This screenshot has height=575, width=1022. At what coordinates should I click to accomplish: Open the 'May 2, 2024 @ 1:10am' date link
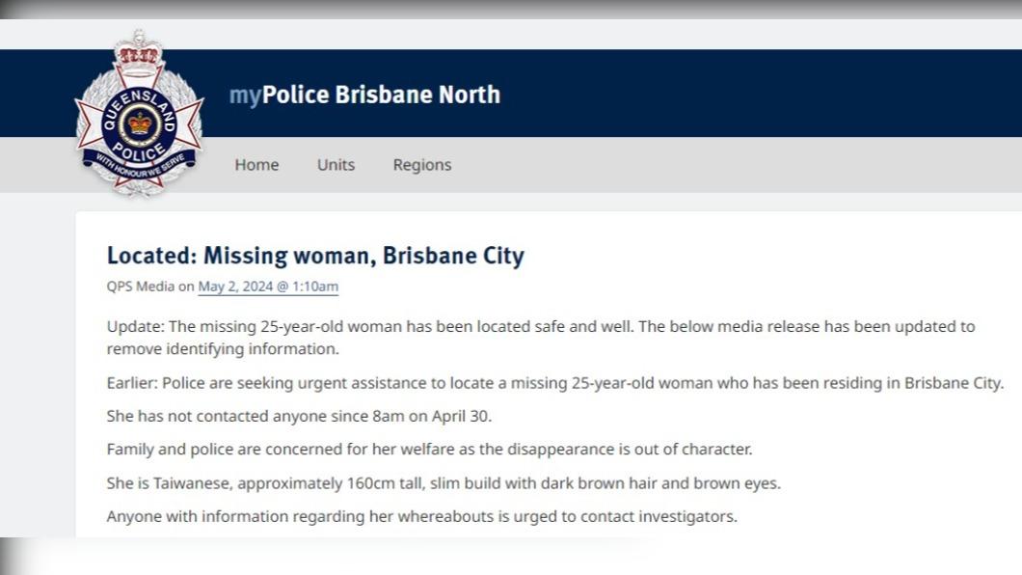pos(268,287)
